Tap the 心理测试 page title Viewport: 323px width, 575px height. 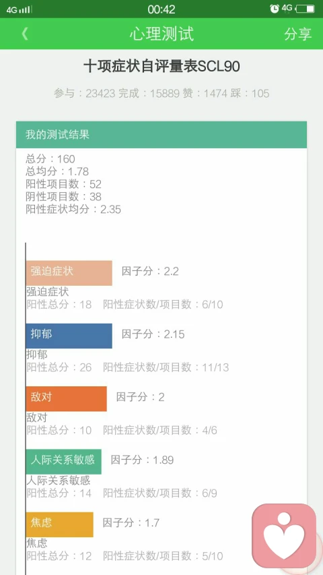coord(161,34)
